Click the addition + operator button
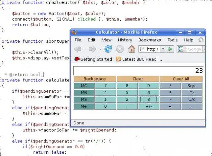 [170, 106]
